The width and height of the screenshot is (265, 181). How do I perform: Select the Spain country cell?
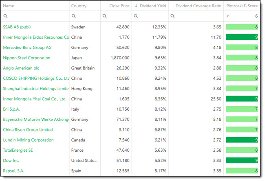click(76, 171)
